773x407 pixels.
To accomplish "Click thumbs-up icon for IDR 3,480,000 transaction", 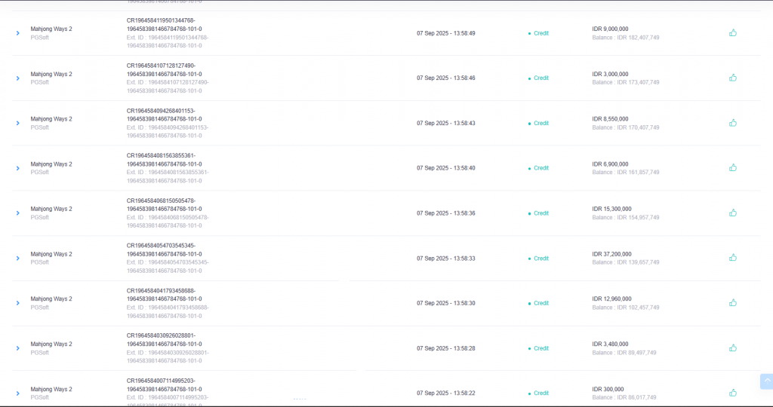I will 732,347.
